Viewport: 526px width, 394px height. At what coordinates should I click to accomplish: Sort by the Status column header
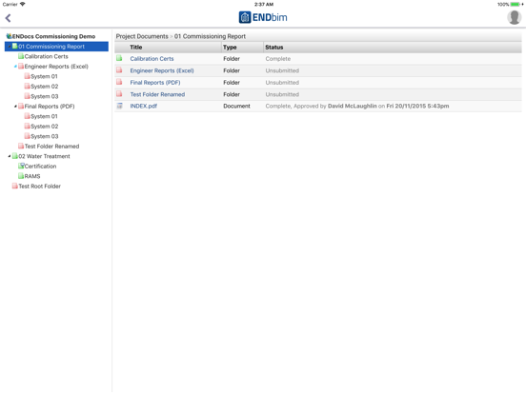(274, 48)
